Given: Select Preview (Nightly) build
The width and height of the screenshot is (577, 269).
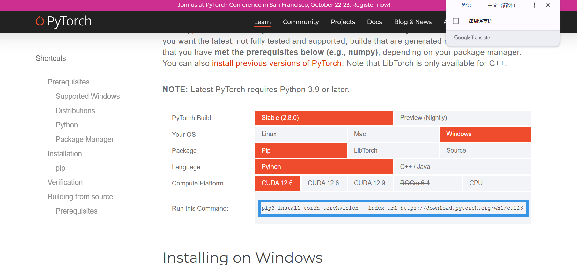Looking at the screenshot, I should [463, 118].
